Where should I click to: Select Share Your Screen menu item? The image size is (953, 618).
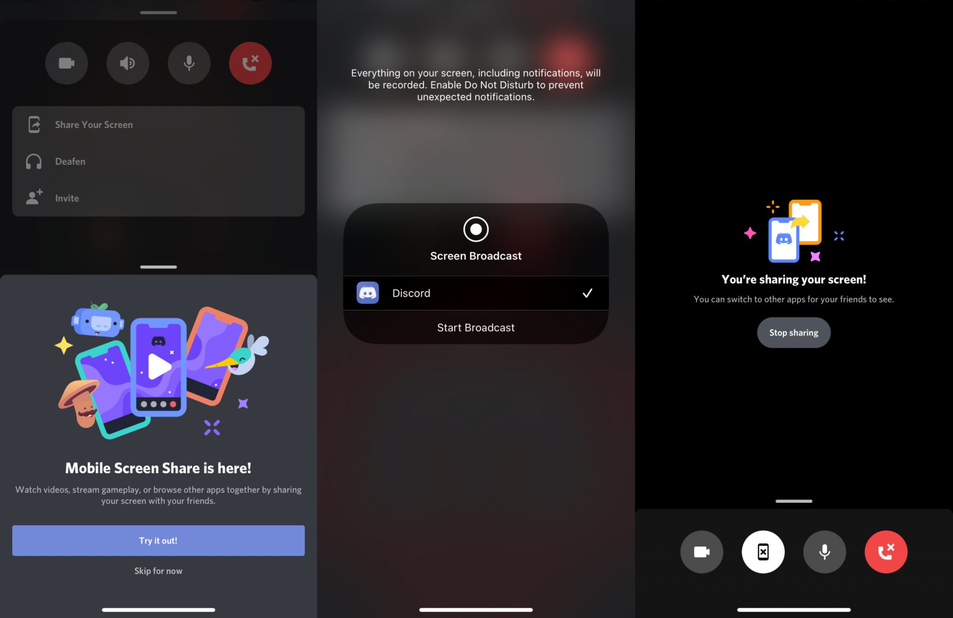coord(158,124)
